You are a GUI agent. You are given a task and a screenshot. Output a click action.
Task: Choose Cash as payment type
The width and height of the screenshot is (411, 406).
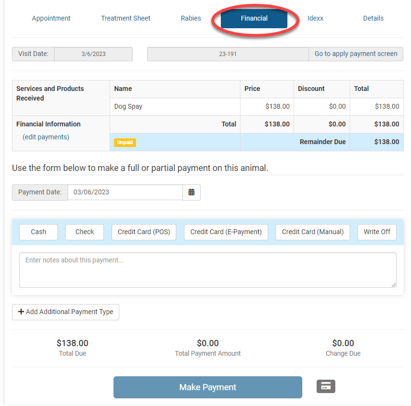click(38, 232)
